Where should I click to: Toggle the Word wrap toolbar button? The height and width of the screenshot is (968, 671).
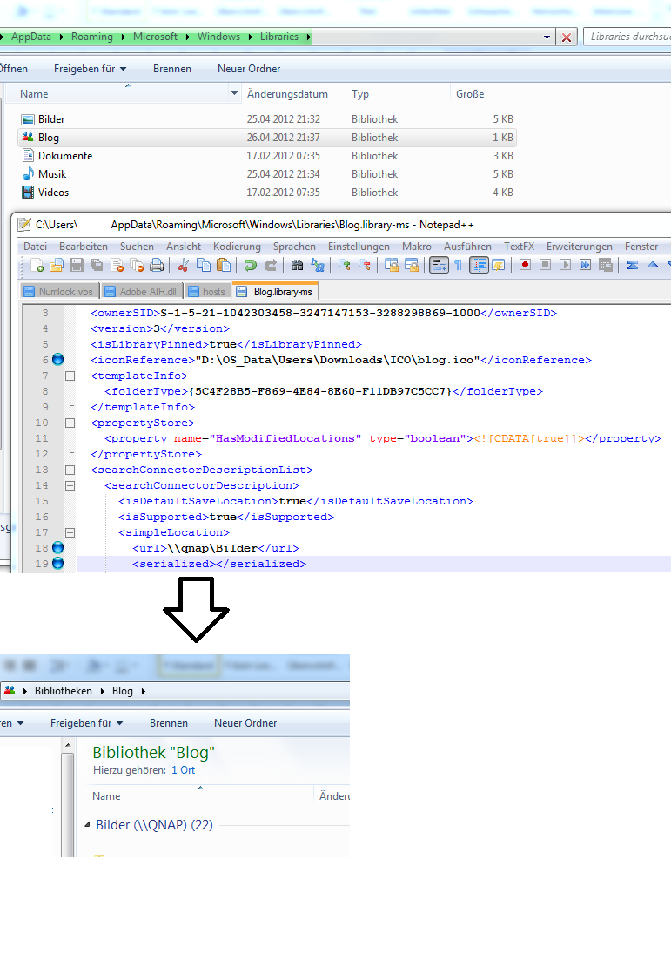[x=439, y=266]
